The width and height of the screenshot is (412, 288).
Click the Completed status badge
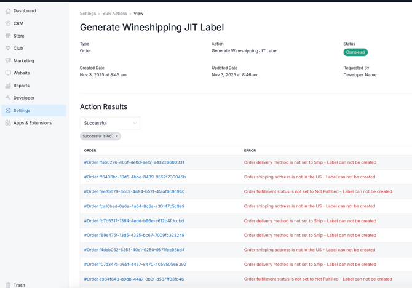(x=355, y=52)
